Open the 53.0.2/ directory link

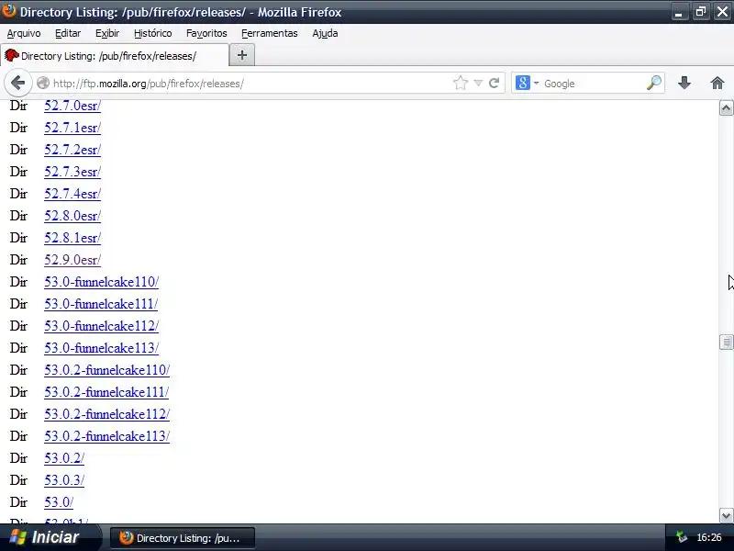point(64,458)
